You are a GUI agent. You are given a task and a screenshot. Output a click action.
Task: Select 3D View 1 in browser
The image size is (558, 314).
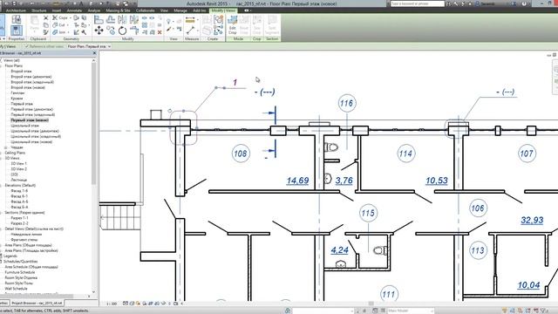(x=19, y=163)
